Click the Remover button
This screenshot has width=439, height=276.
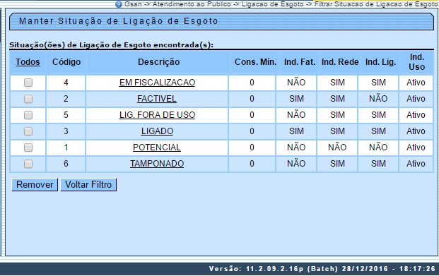point(35,184)
